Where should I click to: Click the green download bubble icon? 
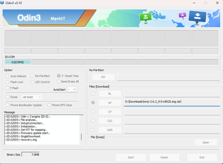pos(145,17)
